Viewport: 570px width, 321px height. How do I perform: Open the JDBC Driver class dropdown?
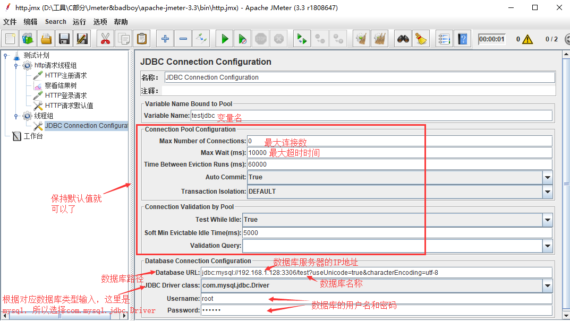(x=548, y=285)
